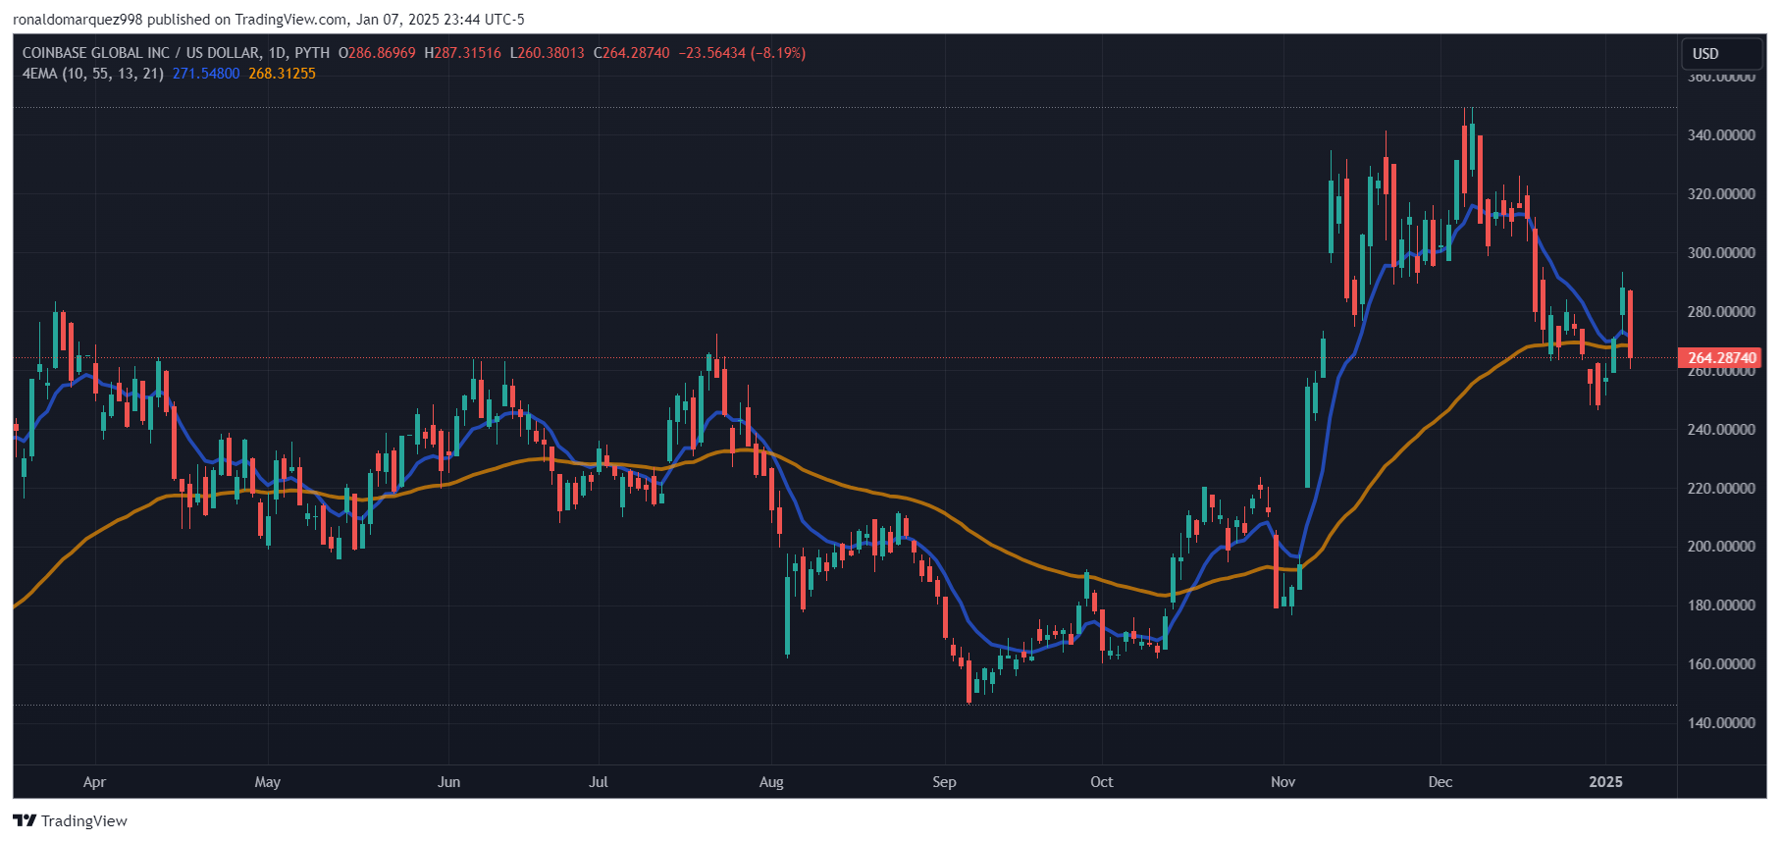Click the orange EMA value 268.31255
The image size is (1780, 842).
click(x=282, y=74)
